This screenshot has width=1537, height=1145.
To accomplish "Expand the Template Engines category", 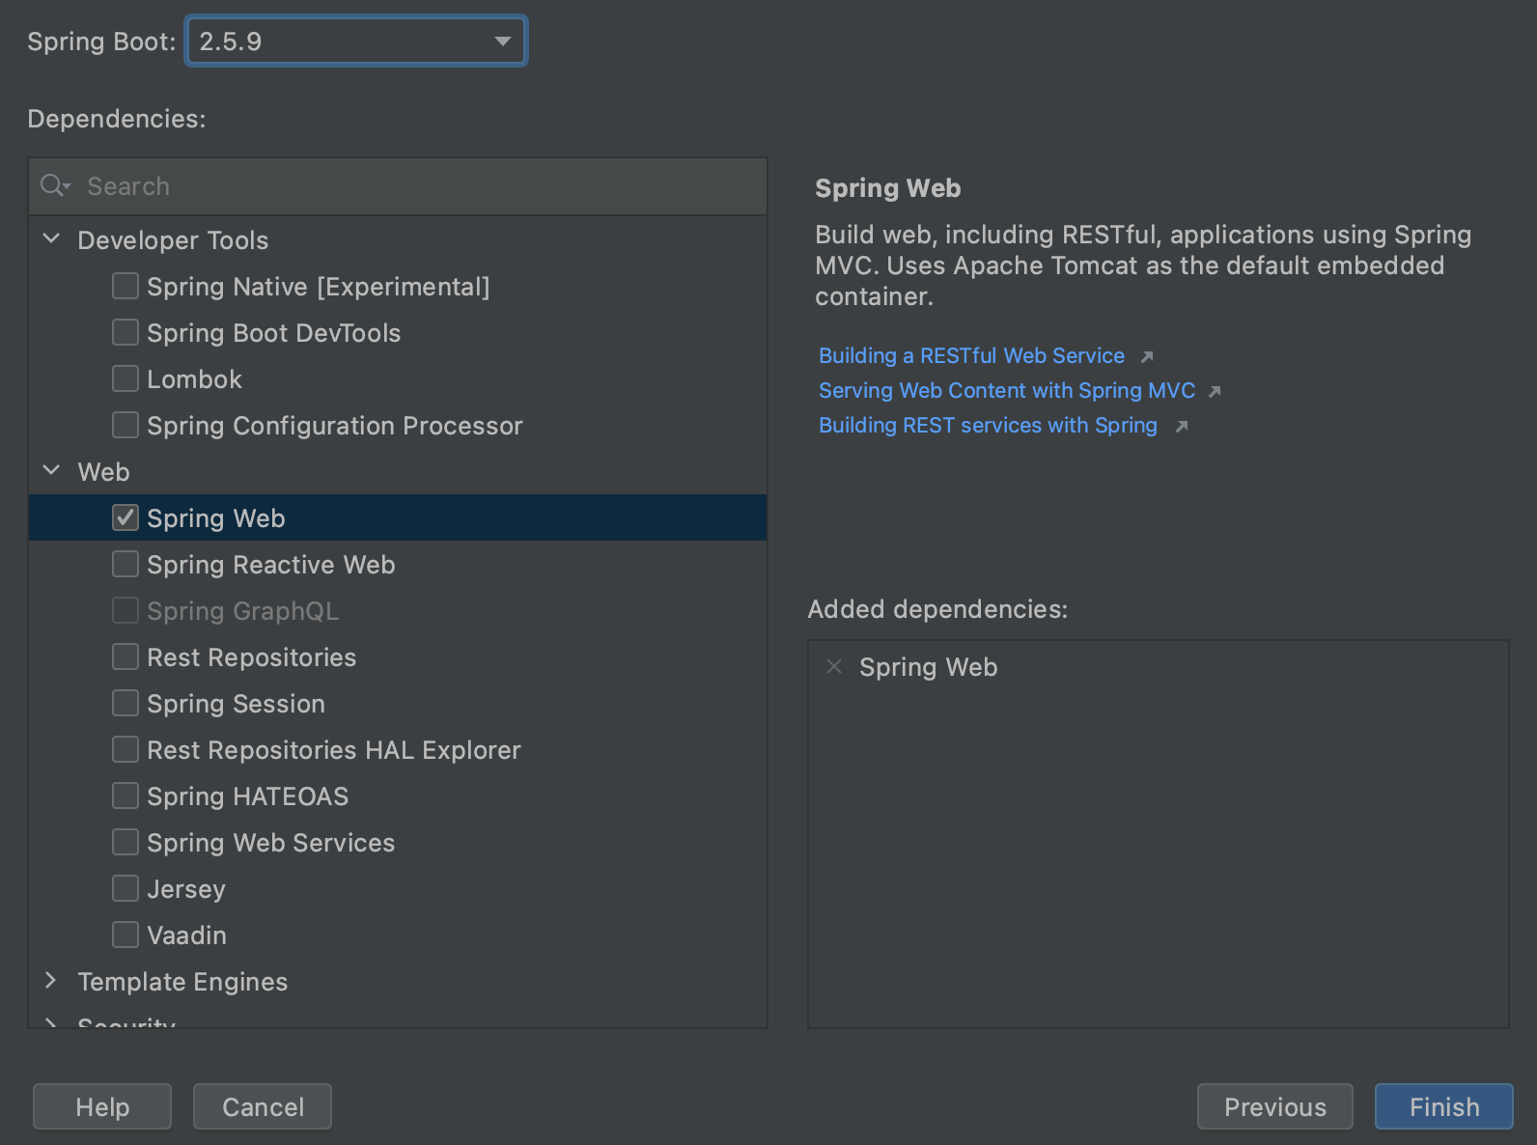I will click(52, 980).
